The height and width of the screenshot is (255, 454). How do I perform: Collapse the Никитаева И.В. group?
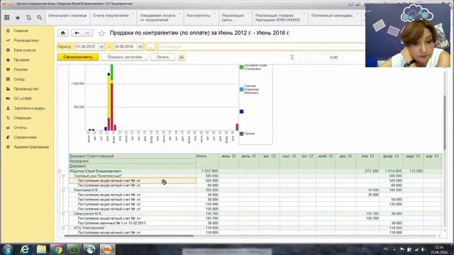click(63, 190)
